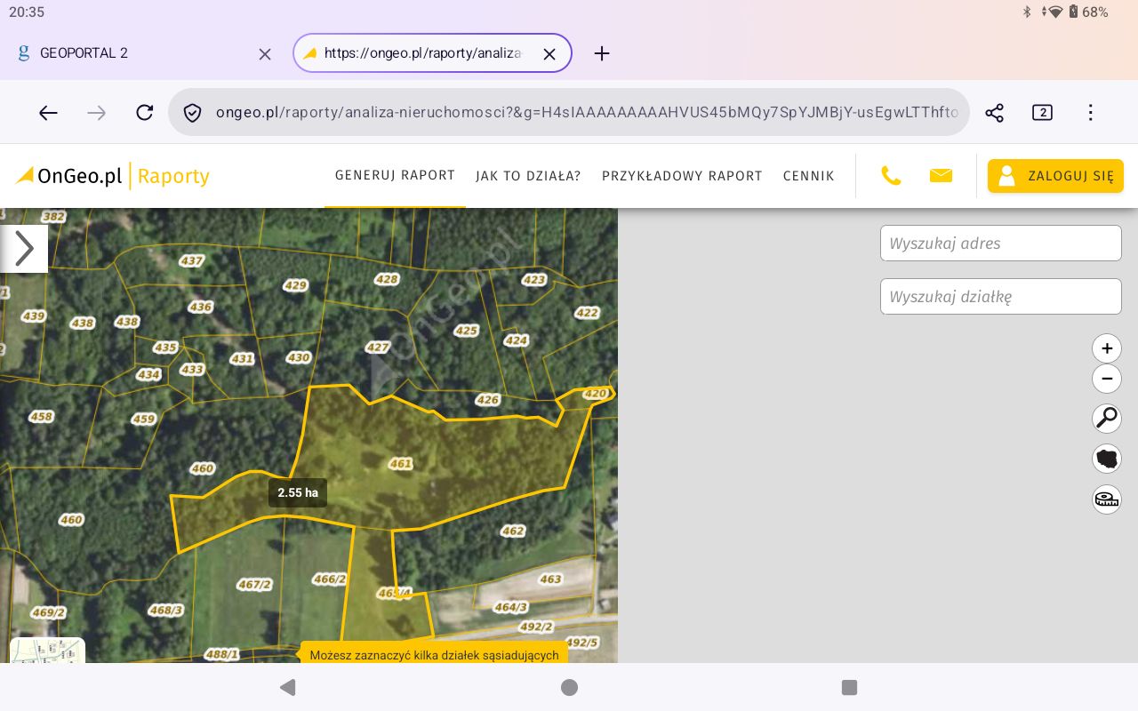Image resolution: width=1138 pixels, height=711 pixels.
Task: Zoom out with the map minus button
Action: [x=1107, y=379]
